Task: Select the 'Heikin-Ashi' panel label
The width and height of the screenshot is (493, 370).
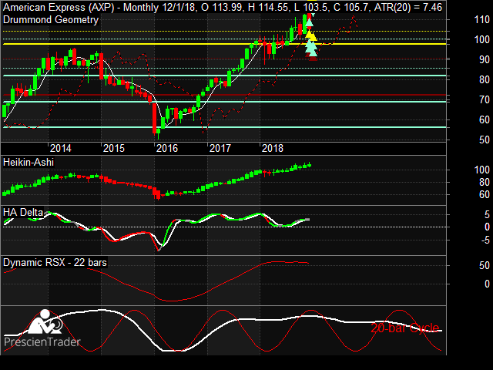Action: click(x=29, y=163)
